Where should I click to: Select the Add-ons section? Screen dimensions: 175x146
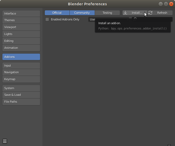click(21, 57)
